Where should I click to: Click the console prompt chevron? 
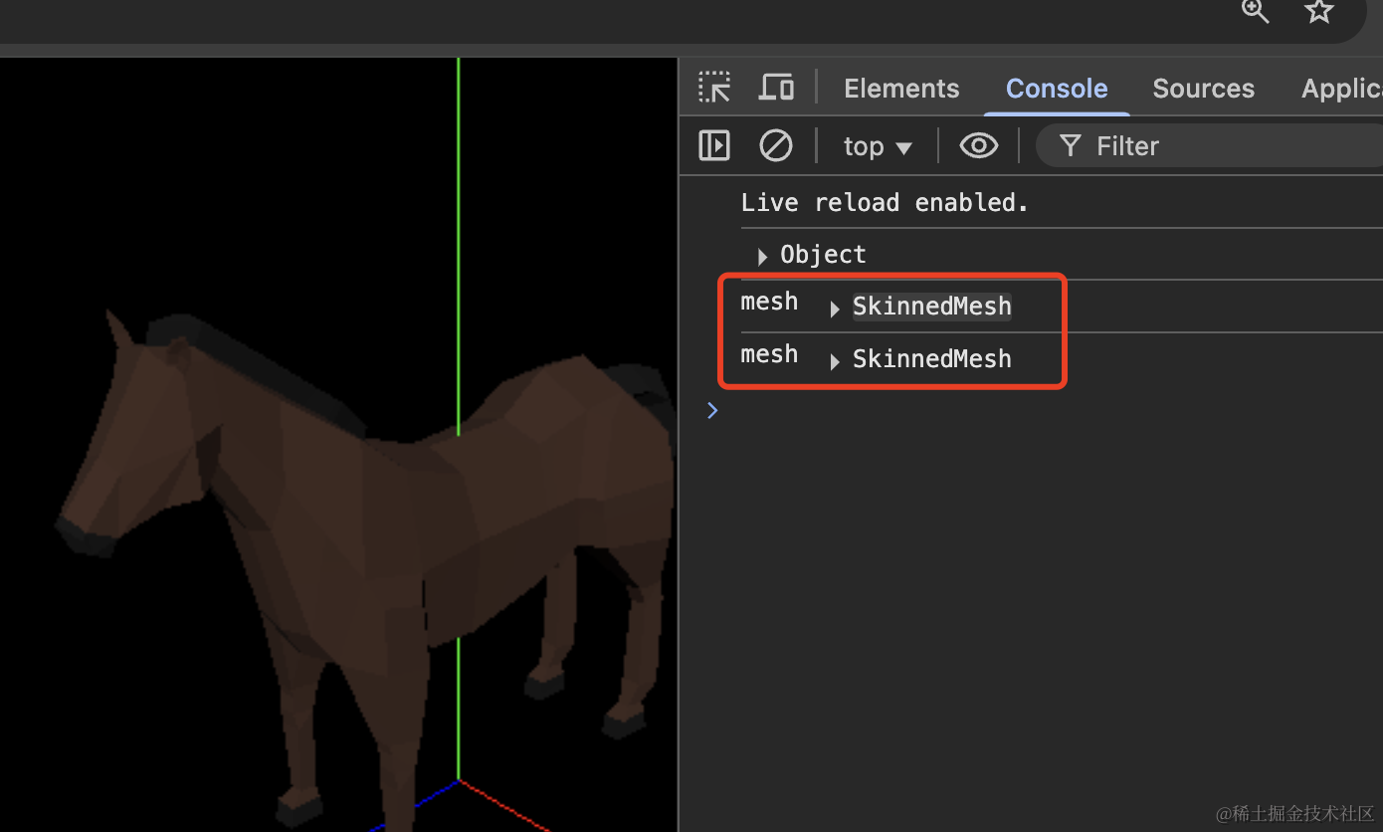click(x=712, y=410)
